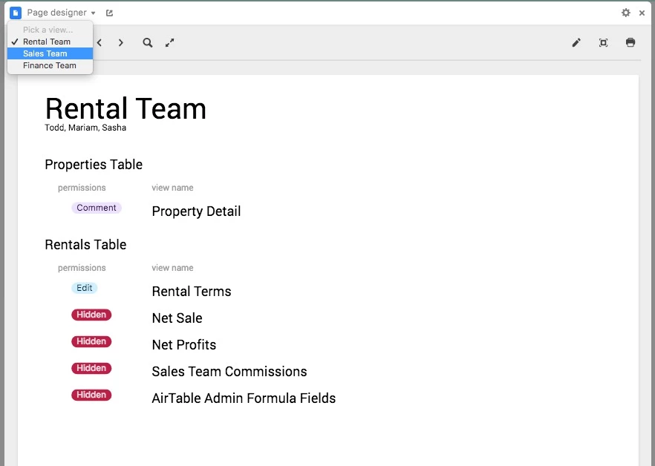Click the fit-to-page frame icon

coord(603,42)
